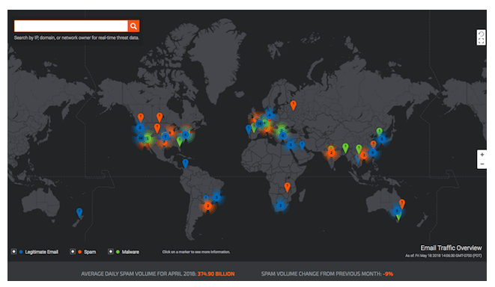Select the orange pin in eastern Australia
Screen dimensions: 495x287
[402, 204]
